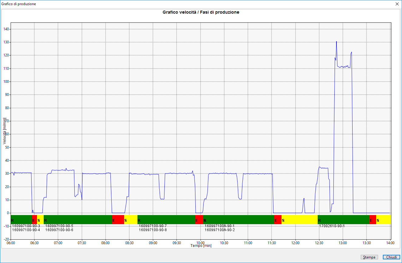Screen dimensions: 402x263
Task: Select order code 160997100-90-8
Action: [x=153, y=230]
